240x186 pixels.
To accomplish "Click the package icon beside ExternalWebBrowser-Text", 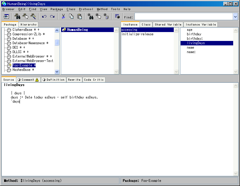I will pos(9,61).
